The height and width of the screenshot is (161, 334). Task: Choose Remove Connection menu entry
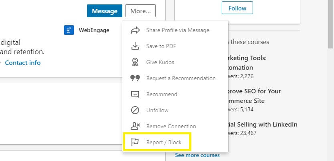click(x=175, y=126)
